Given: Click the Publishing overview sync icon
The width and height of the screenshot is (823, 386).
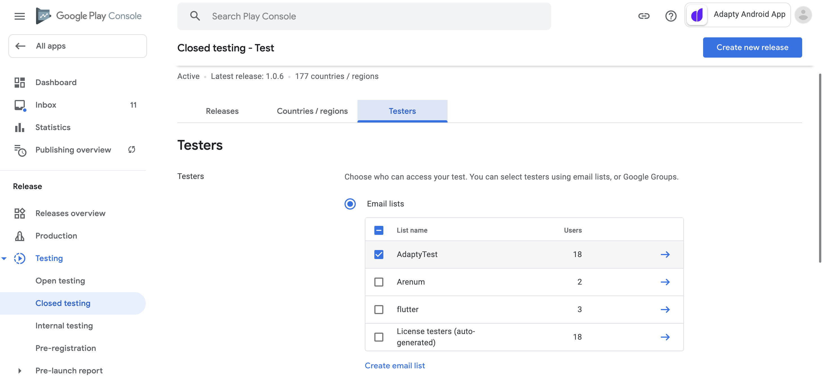Looking at the screenshot, I should (132, 150).
